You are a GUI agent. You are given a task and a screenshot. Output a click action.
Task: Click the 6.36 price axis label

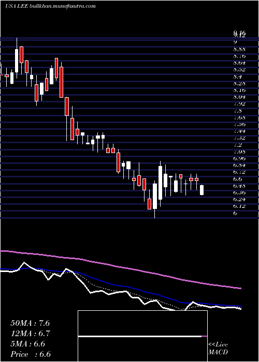(239, 192)
